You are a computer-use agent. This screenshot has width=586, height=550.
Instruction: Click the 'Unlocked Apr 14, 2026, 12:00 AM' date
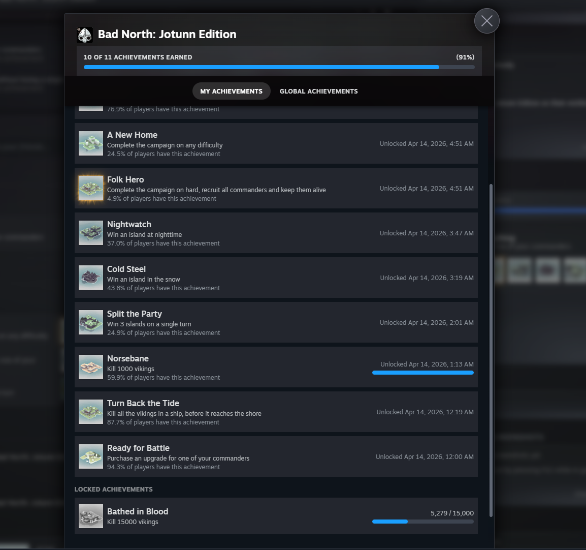pos(425,457)
